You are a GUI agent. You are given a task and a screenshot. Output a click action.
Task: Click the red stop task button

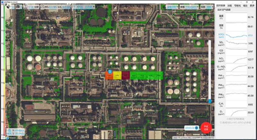coord(206,128)
